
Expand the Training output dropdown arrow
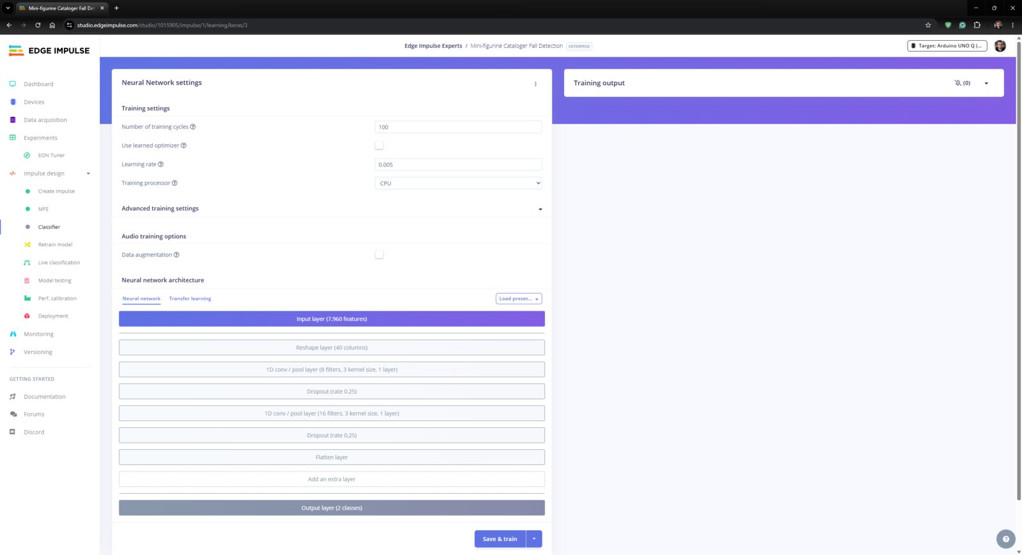(986, 84)
